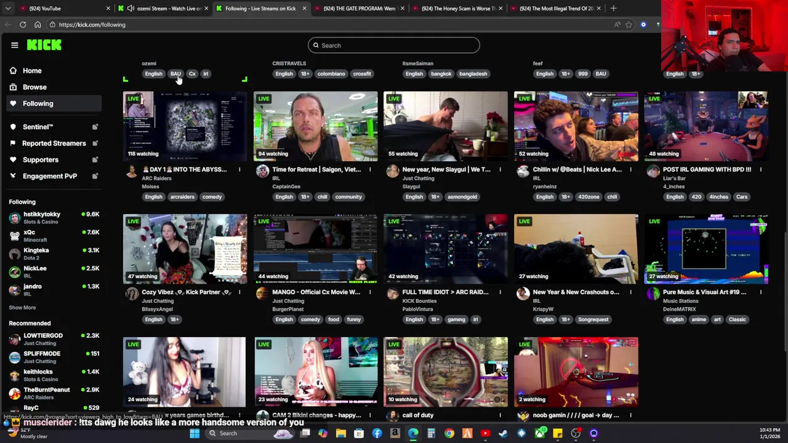Open ryanheinz stream thumbnail with 52 watching
This screenshot has height=443, width=788.
[576, 126]
